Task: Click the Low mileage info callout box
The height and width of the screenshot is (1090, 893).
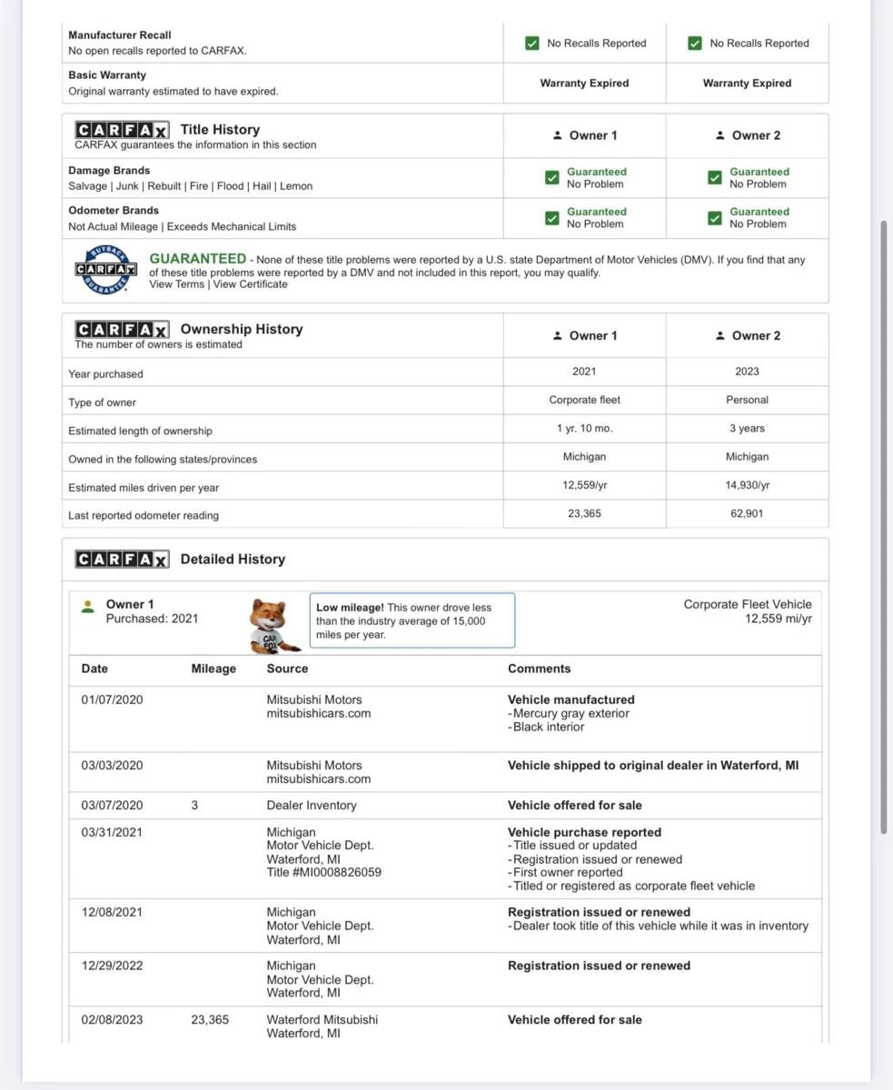Action: [x=412, y=620]
